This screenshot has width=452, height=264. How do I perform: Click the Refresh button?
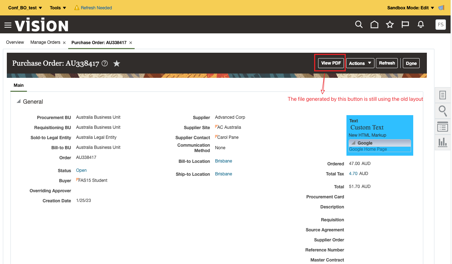point(387,63)
